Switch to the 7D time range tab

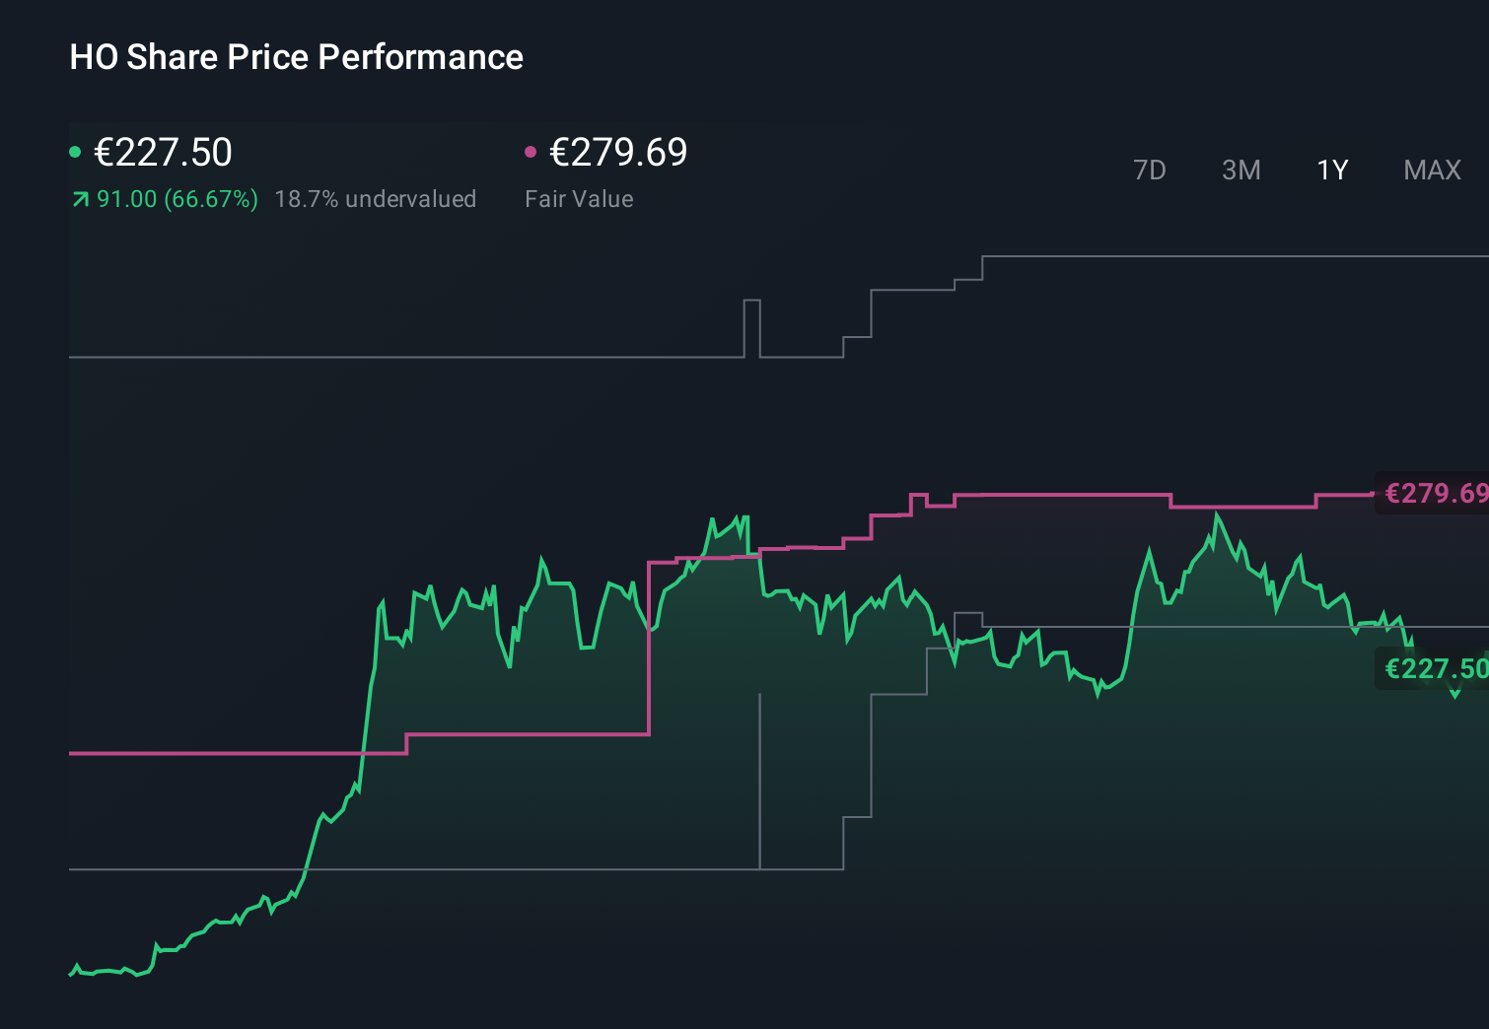click(1150, 170)
